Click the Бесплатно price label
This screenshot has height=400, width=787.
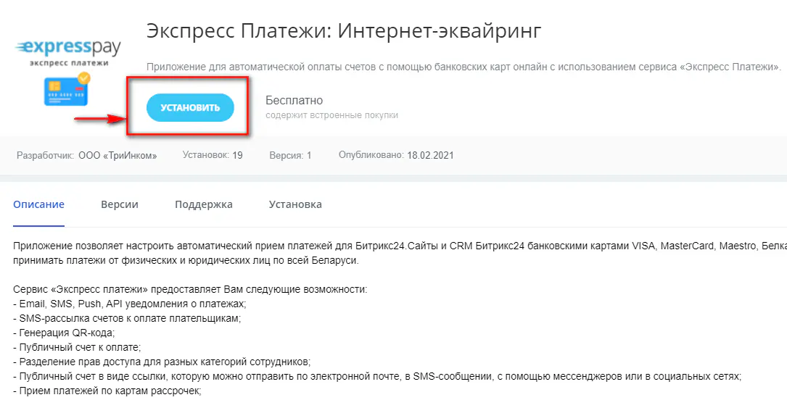click(x=294, y=101)
